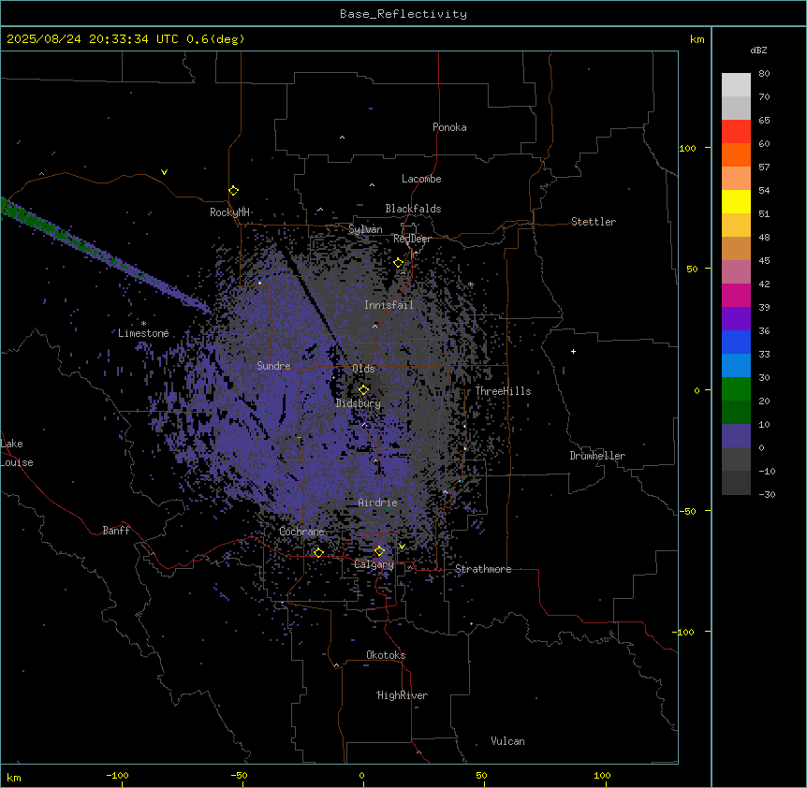This screenshot has width=807, height=788.
Task: Click the red legend swatch below 65
Action: (736, 131)
